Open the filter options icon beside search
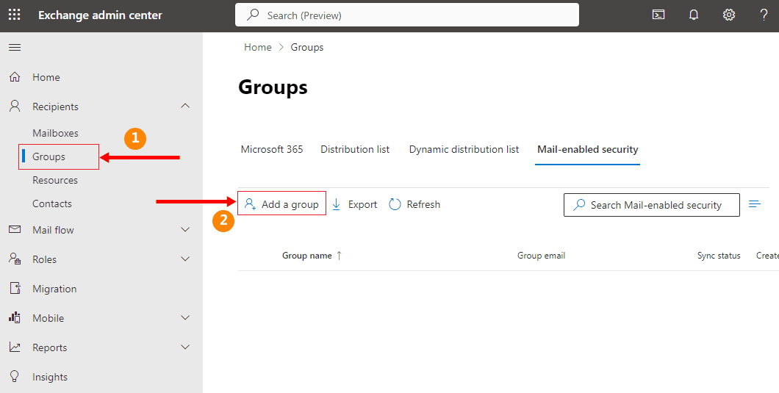 click(755, 204)
